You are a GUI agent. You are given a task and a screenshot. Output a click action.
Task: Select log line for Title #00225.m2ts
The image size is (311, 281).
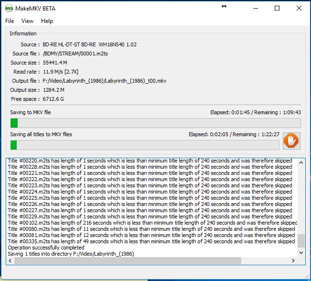point(150,198)
